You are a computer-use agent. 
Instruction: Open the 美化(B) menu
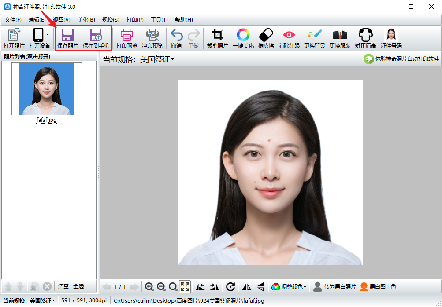click(86, 20)
